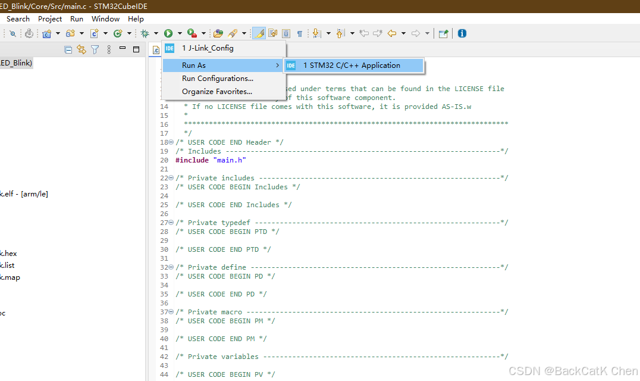
Task: Open the Project menu
Action: tap(50, 19)
